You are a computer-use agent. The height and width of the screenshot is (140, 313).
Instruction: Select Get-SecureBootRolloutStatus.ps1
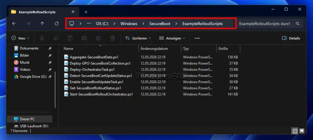[x=95, y=88]
